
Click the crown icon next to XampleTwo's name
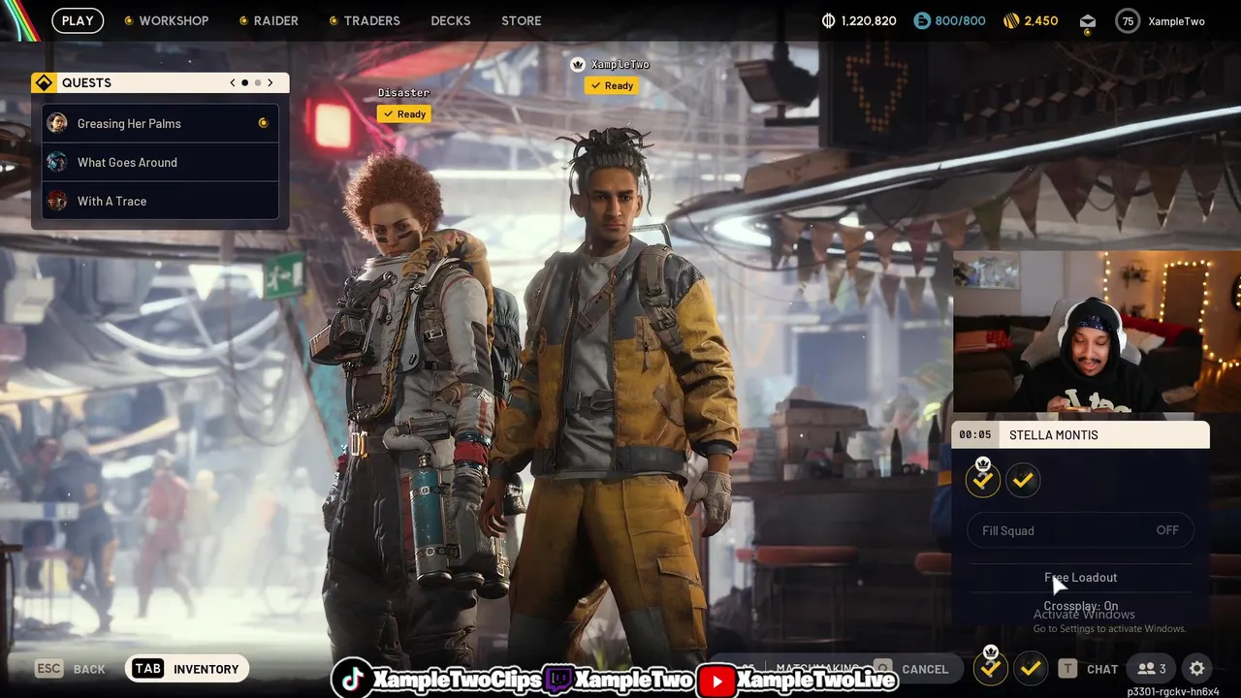(x=578, y=64)
